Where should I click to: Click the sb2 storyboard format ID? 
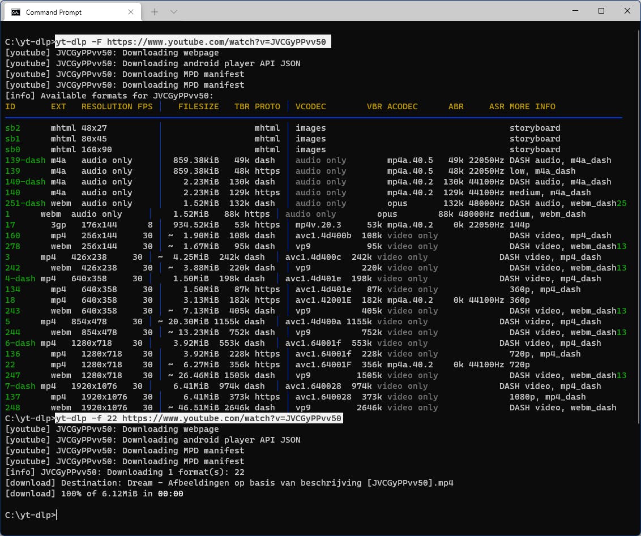coord(12,128)
